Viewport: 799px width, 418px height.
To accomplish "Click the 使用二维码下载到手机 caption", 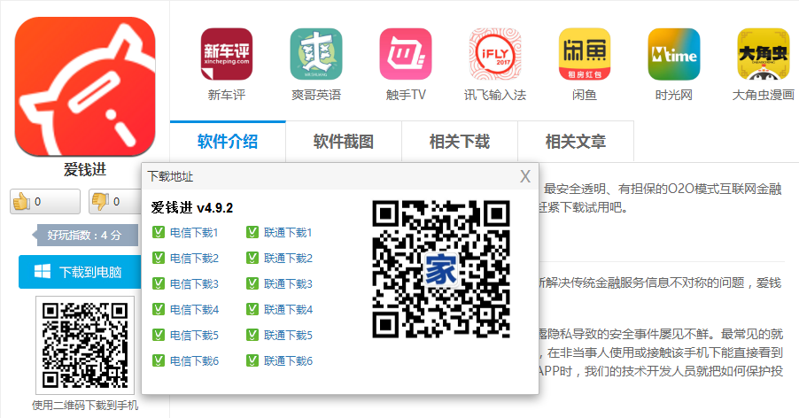I will pos(85,406).
